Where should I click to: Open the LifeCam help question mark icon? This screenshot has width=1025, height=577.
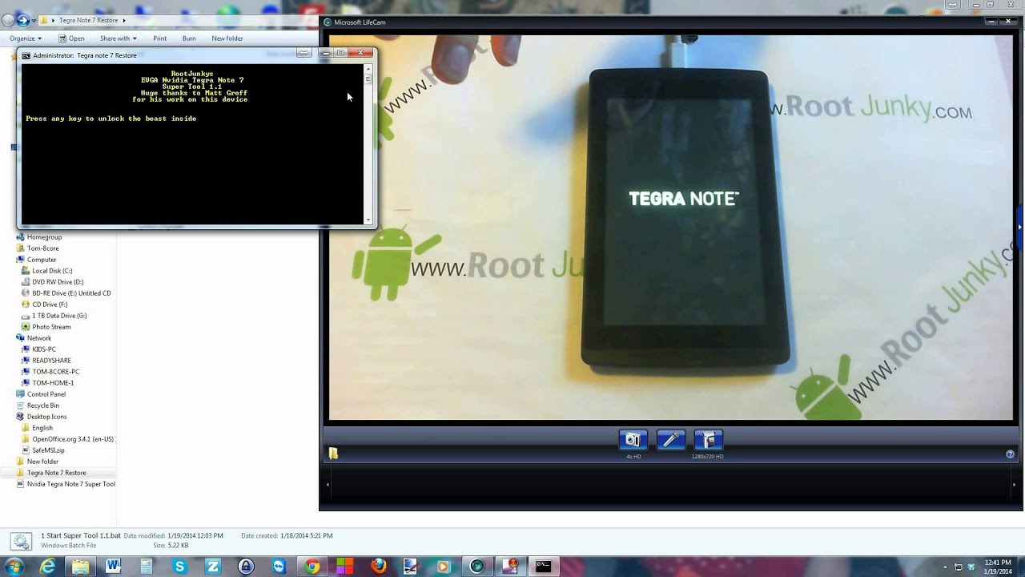1010,454
